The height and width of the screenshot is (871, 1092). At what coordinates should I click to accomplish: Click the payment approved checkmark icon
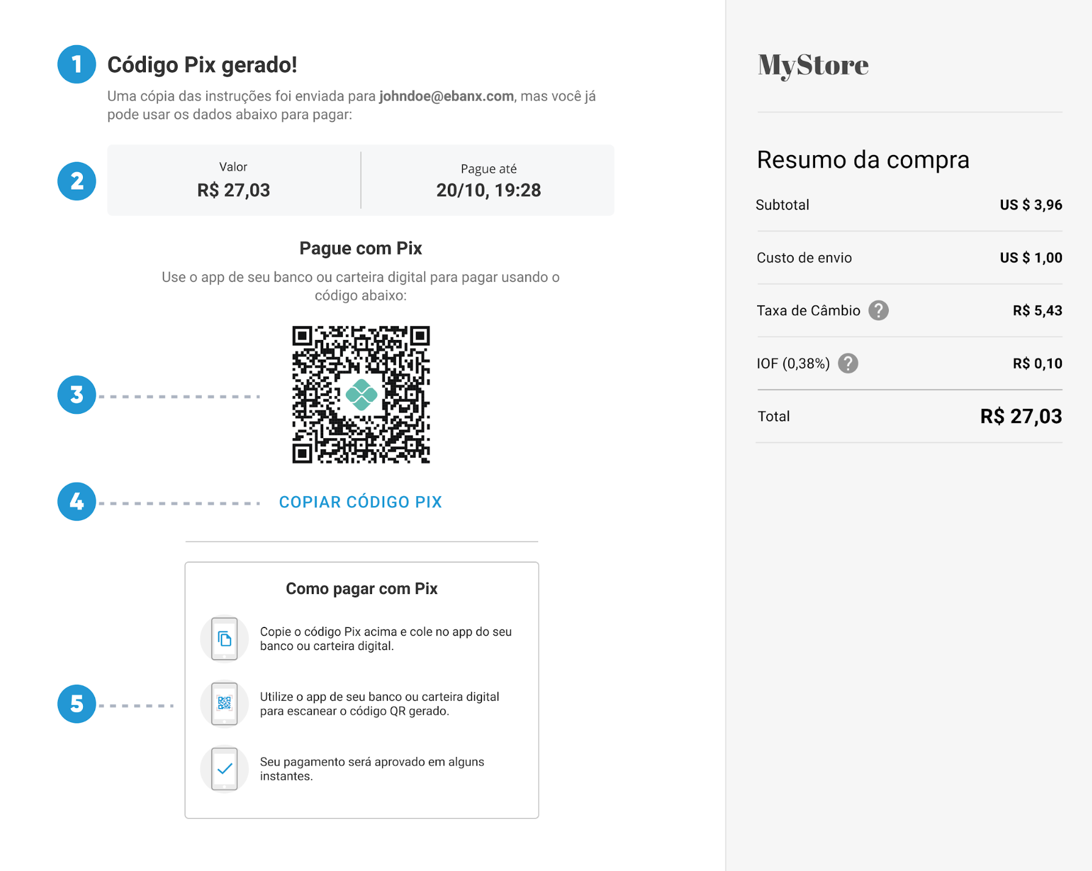pos(225,768)
